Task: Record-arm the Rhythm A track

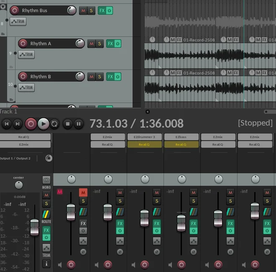Action: pyautogui.click(x=23, y=44)
